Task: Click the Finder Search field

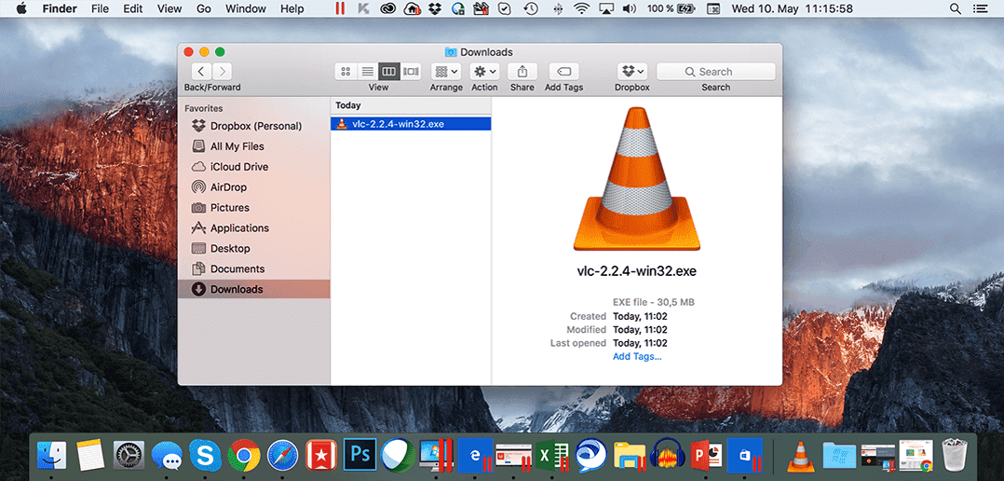Action: (x=715, y=72)
